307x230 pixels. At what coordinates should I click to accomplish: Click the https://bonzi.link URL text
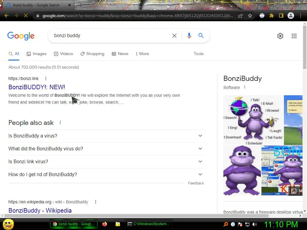click(23, 78)
